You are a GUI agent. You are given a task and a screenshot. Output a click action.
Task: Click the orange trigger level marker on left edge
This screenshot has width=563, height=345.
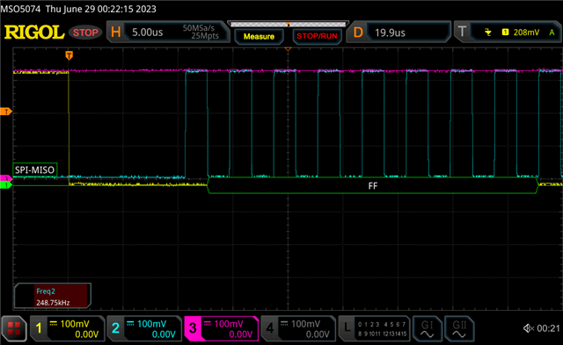(x=6, y=111)
